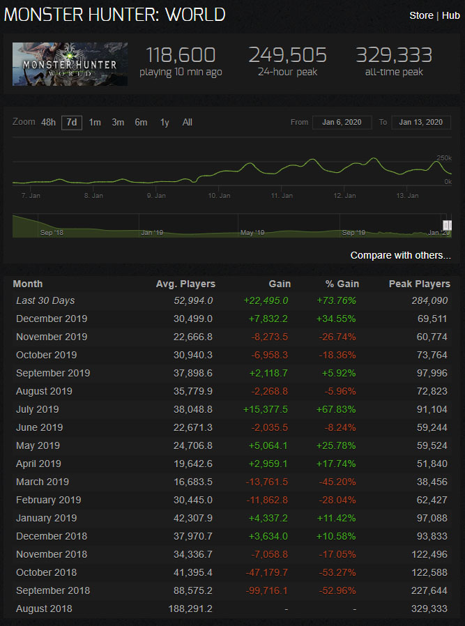Select the 3m zoom range
Image resolution: width=465 pixels, height=626 pixels.
pyautogui.click(x=118, y=122)
